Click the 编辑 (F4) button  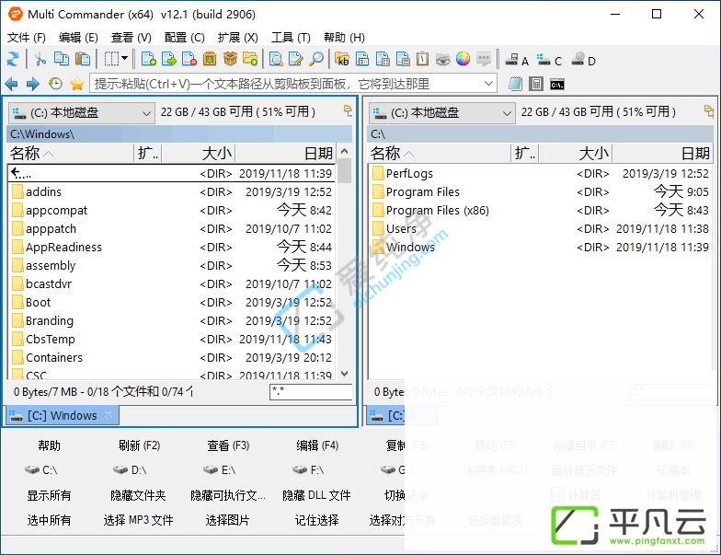point(317,445)
